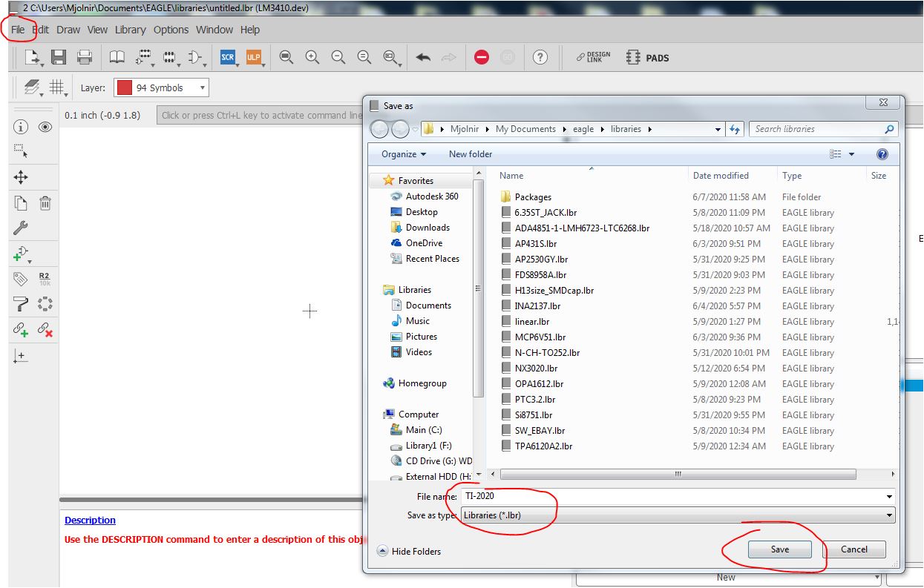Screen dimensions: 924x588
Task: Click the Zoom redraw icon
Action: [x=364, y=57]
